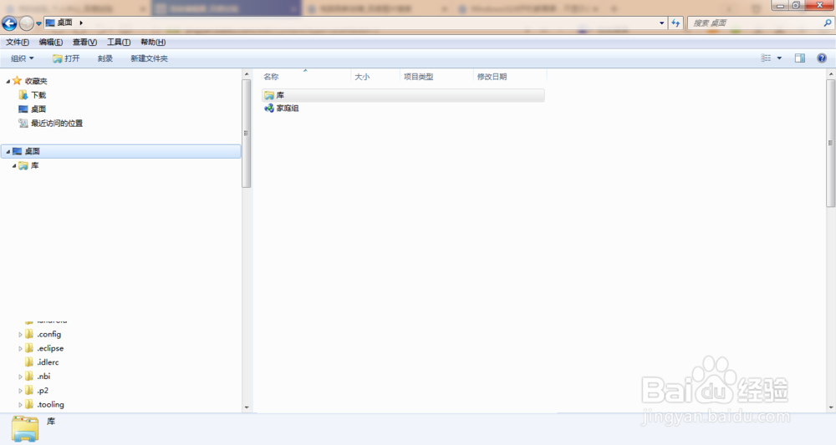Select 收藏夹 in the navigation pane
The width and height of the screenshot is (836, 445).
tap(36, 81)
